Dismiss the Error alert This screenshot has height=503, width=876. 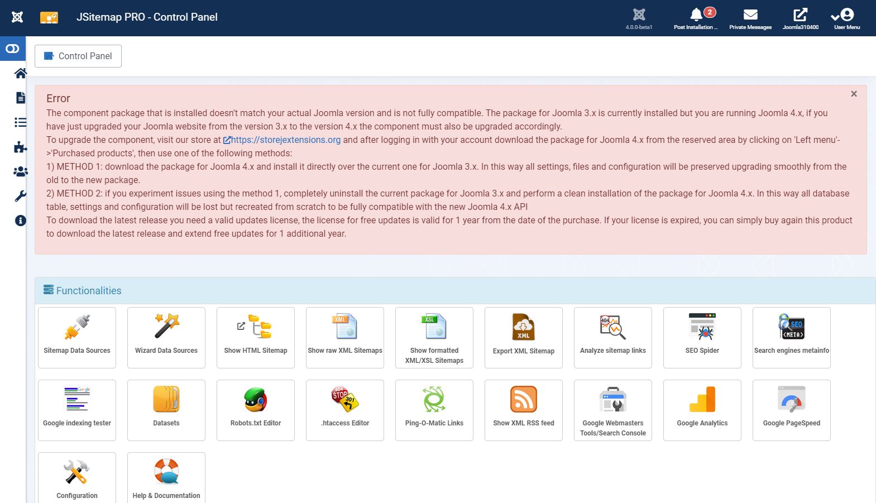pyautogui.click(x=854, y=94)
